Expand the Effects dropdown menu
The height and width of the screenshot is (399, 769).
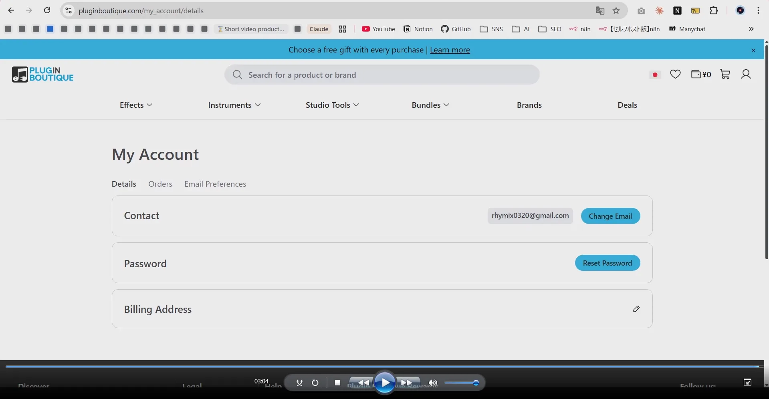click(x=136, y=105)
